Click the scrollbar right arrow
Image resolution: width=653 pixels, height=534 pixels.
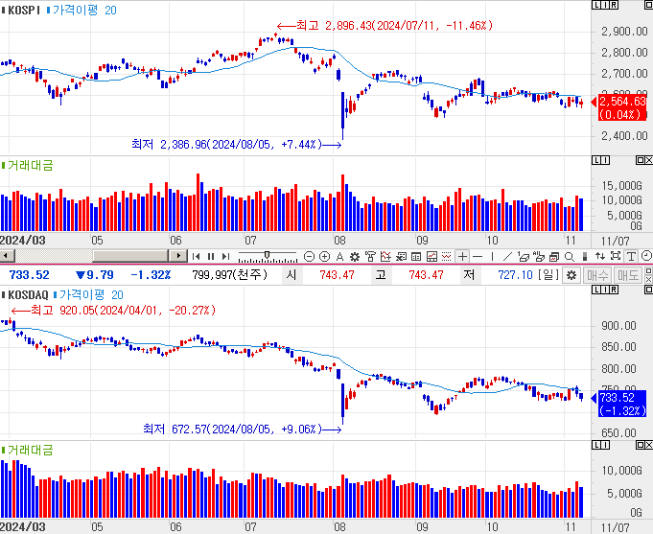pos(179,256)
